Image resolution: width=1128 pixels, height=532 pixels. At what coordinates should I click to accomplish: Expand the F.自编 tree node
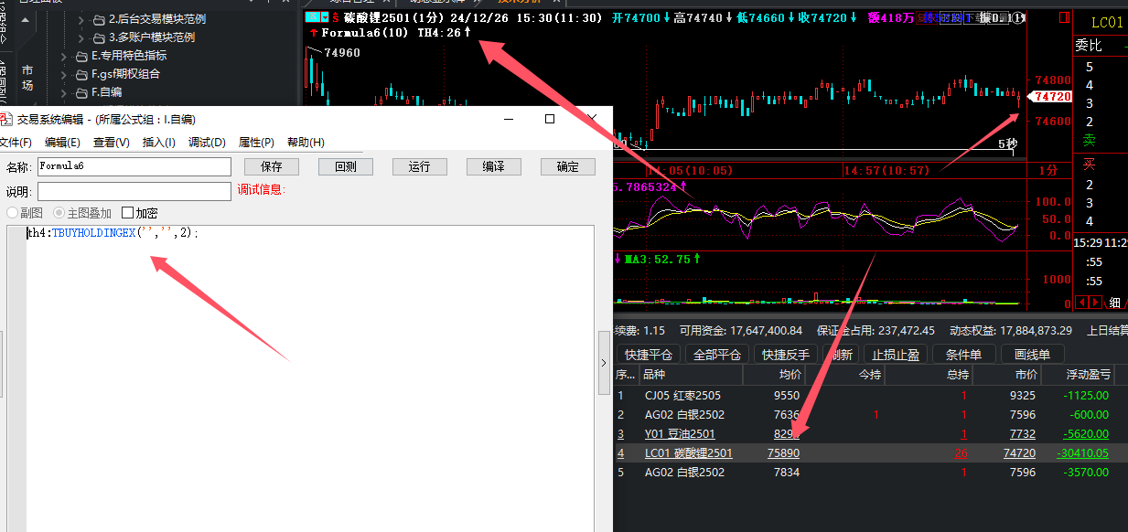pyautogui.click(x=64, y=92)
